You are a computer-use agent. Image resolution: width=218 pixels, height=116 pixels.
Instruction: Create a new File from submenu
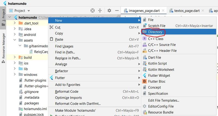point(179,20)
